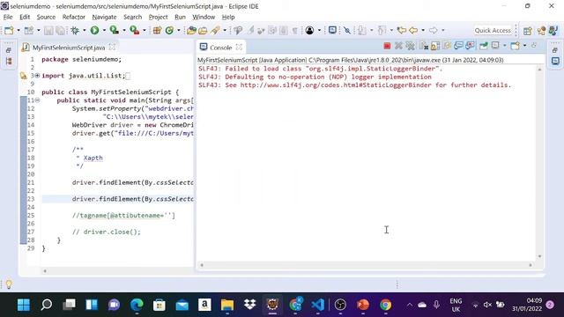Click the editor horizontal scrollbar
Image resolution: width=564 pixels, height=317 pixels.
(x=117, y=270)
